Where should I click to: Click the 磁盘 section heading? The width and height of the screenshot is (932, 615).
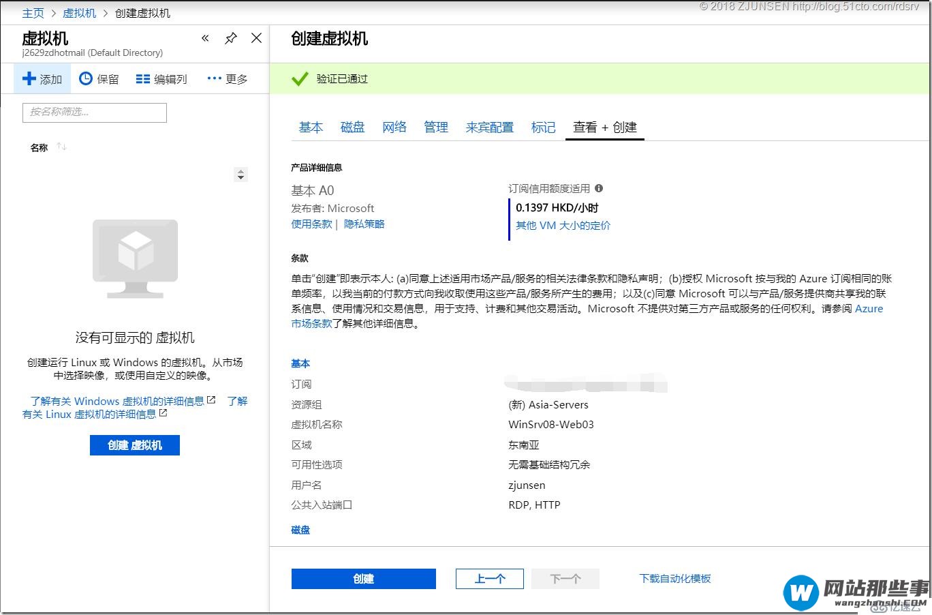pyautogui.click(x=300, y=530)
